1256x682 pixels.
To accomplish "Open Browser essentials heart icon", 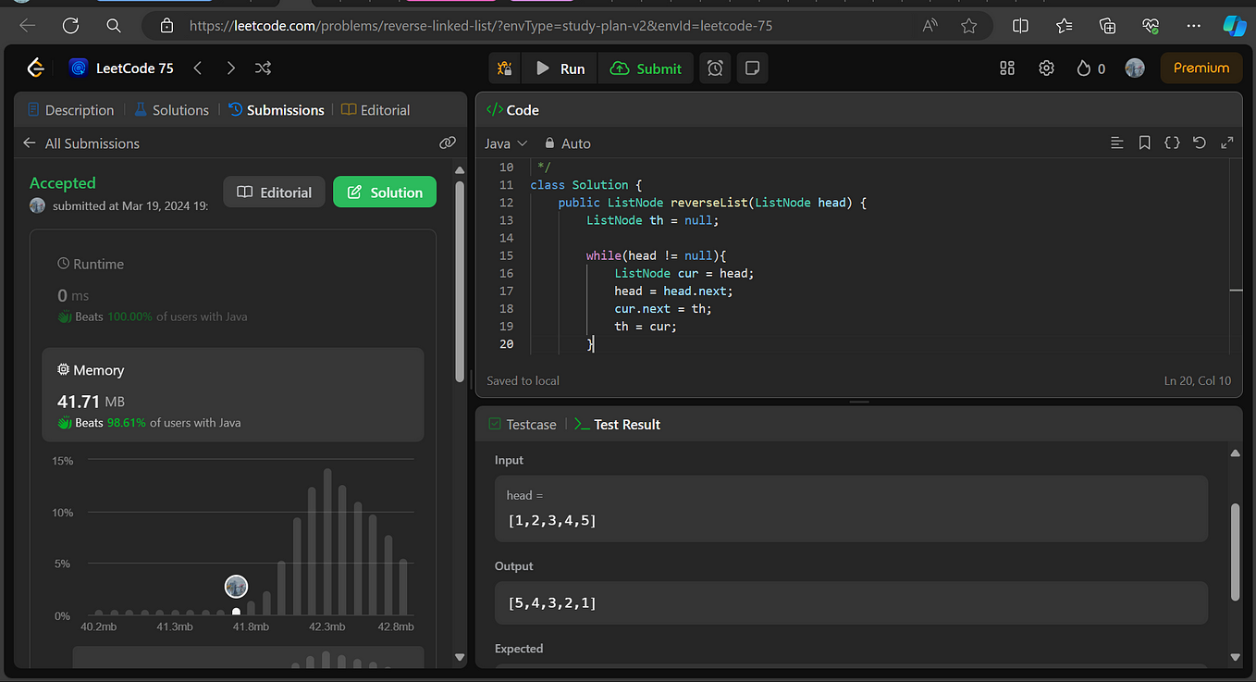I will tap(1151, 26).
